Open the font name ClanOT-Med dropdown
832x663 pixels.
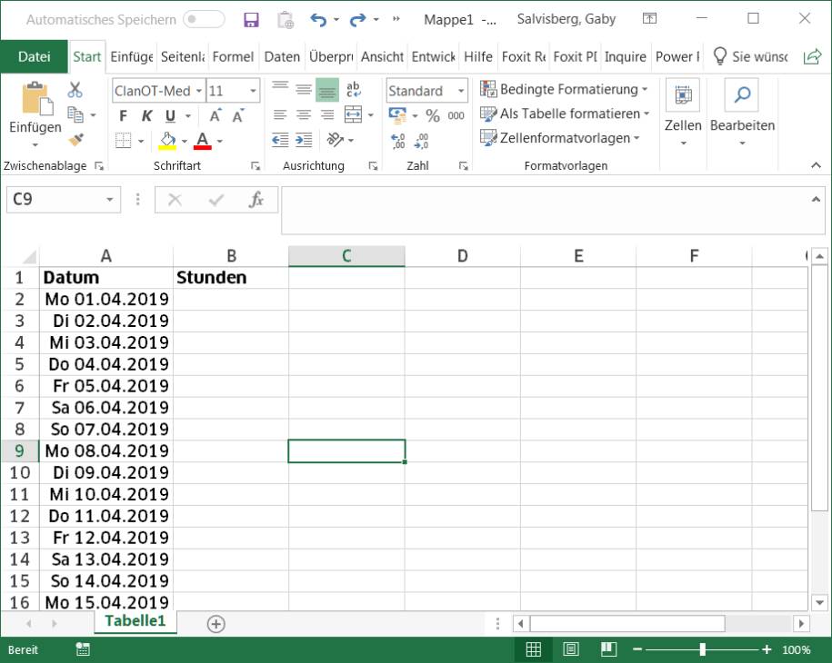pos(198,91)
